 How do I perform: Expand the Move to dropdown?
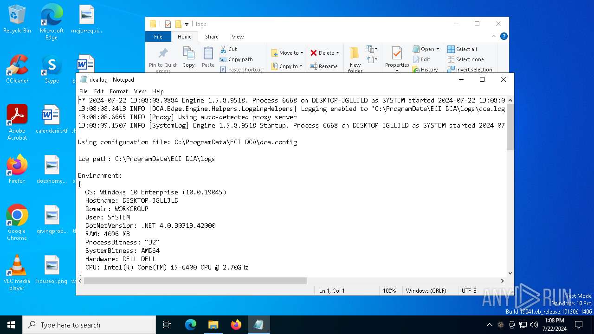point(287,53)
